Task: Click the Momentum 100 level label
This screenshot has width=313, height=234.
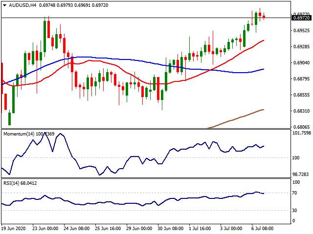Action: [295, 158]
